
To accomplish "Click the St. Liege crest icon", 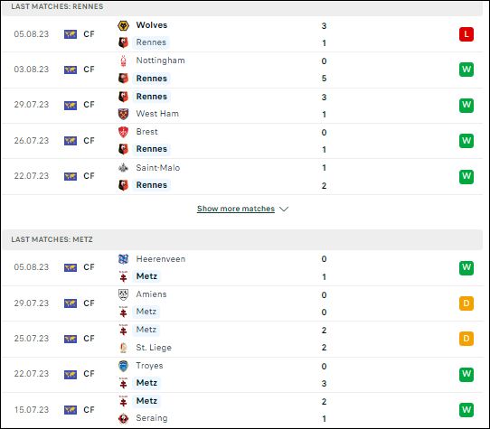I will click(x=123, y=348).
